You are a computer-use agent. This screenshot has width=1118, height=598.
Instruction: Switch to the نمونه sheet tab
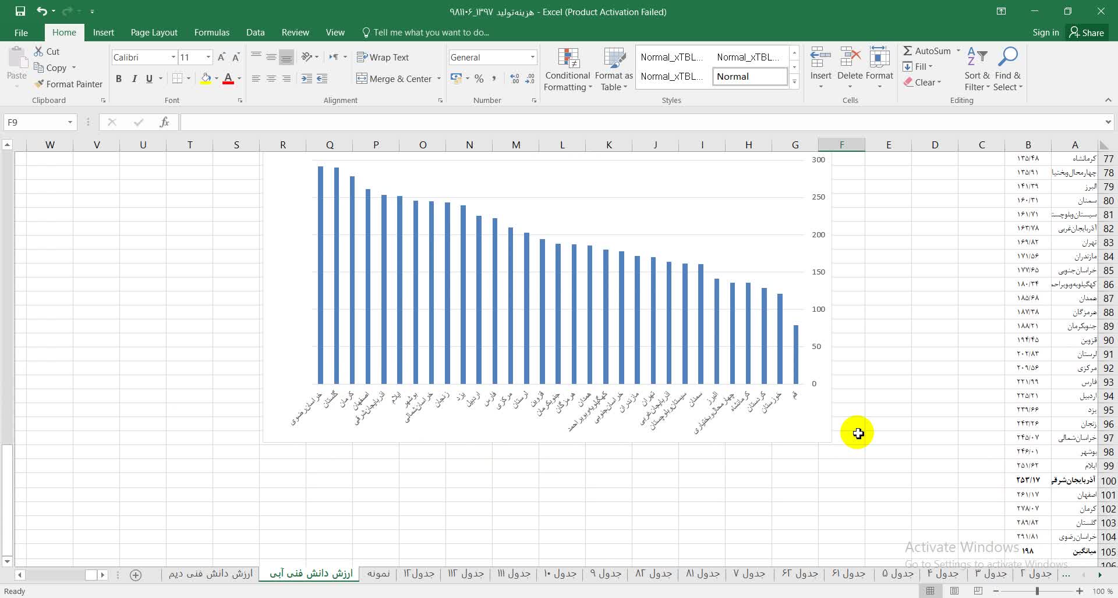click(378, 574)
